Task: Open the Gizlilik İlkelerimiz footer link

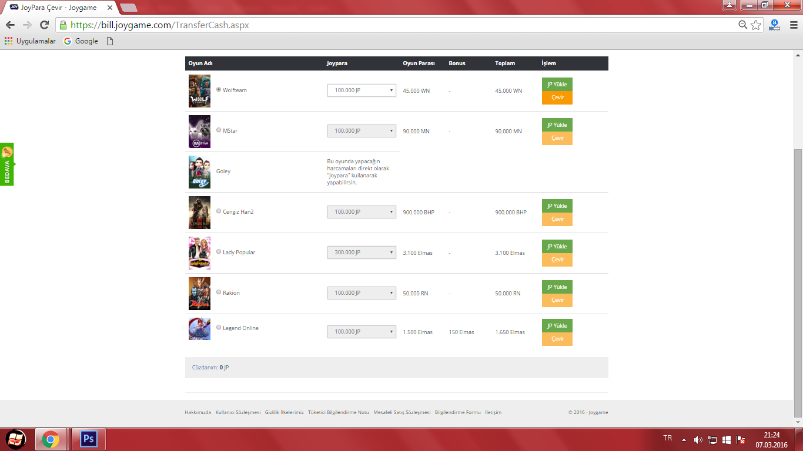Action: point(285,412)
